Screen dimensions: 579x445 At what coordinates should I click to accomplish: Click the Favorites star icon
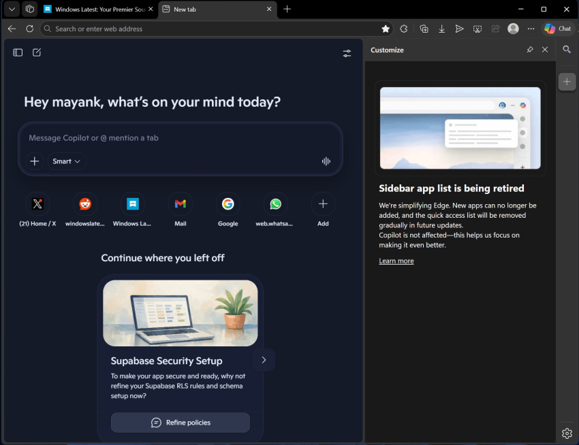(386, 29)
